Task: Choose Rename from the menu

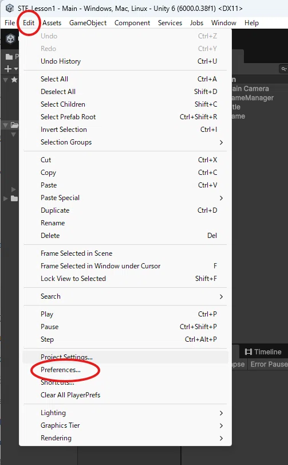Action: [x=125, y=222]
